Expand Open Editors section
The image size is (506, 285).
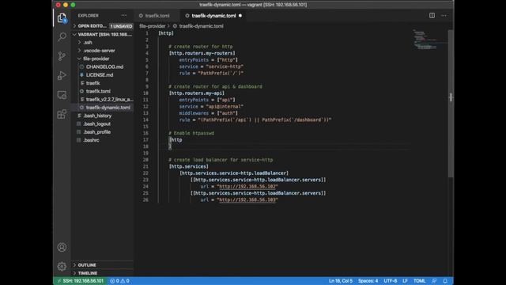point(102,26)
